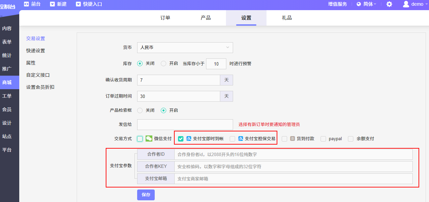The height and width of the screenshot is (202, 429).
Task: Click the 确认收货周期 input field
Action: [179, 80]
